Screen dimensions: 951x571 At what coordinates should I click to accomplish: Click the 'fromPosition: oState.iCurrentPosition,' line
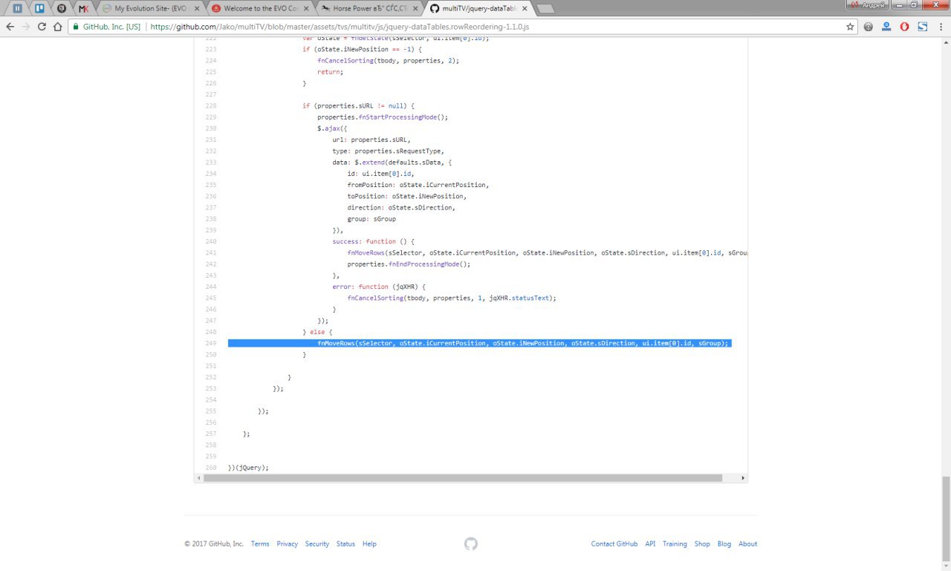[x=418, y=185]
